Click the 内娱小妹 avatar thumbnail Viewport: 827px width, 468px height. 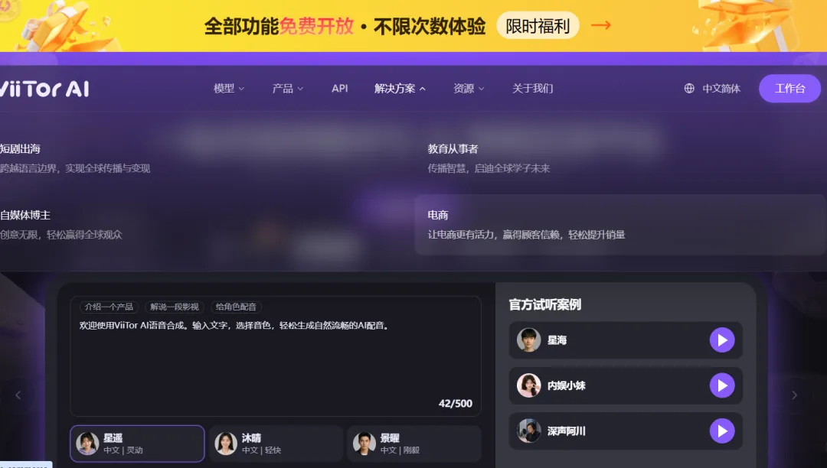pos(528,385)
